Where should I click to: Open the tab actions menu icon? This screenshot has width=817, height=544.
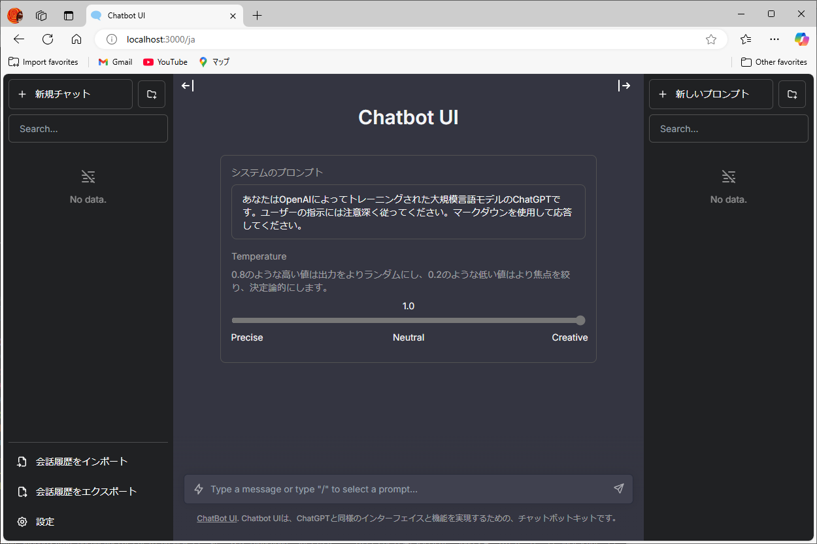point(69,16)
